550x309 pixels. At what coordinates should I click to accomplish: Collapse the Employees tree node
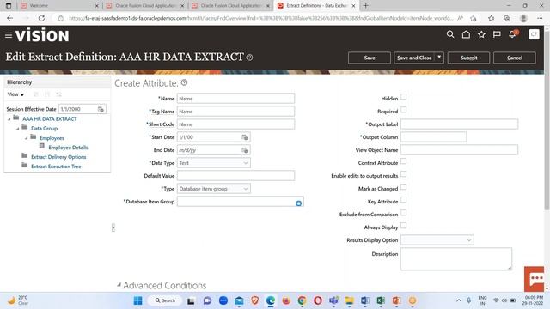tap(26, 138)
